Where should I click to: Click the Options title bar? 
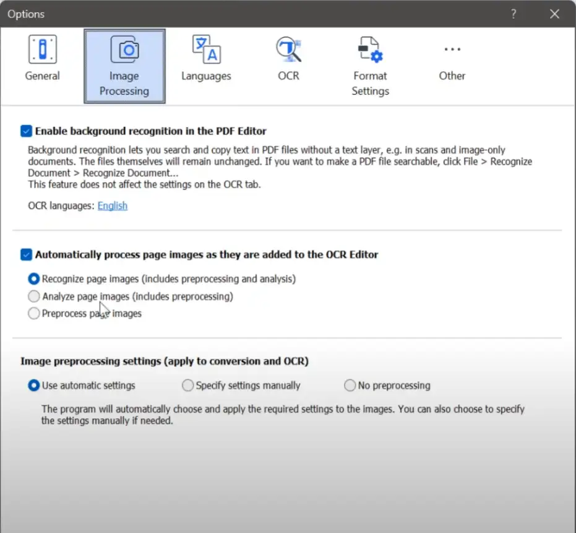(x=247, y=14)
